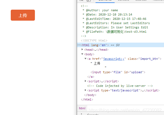Click the class="import_btn" attribute value

pyautogui.click(x=149, y=59)
